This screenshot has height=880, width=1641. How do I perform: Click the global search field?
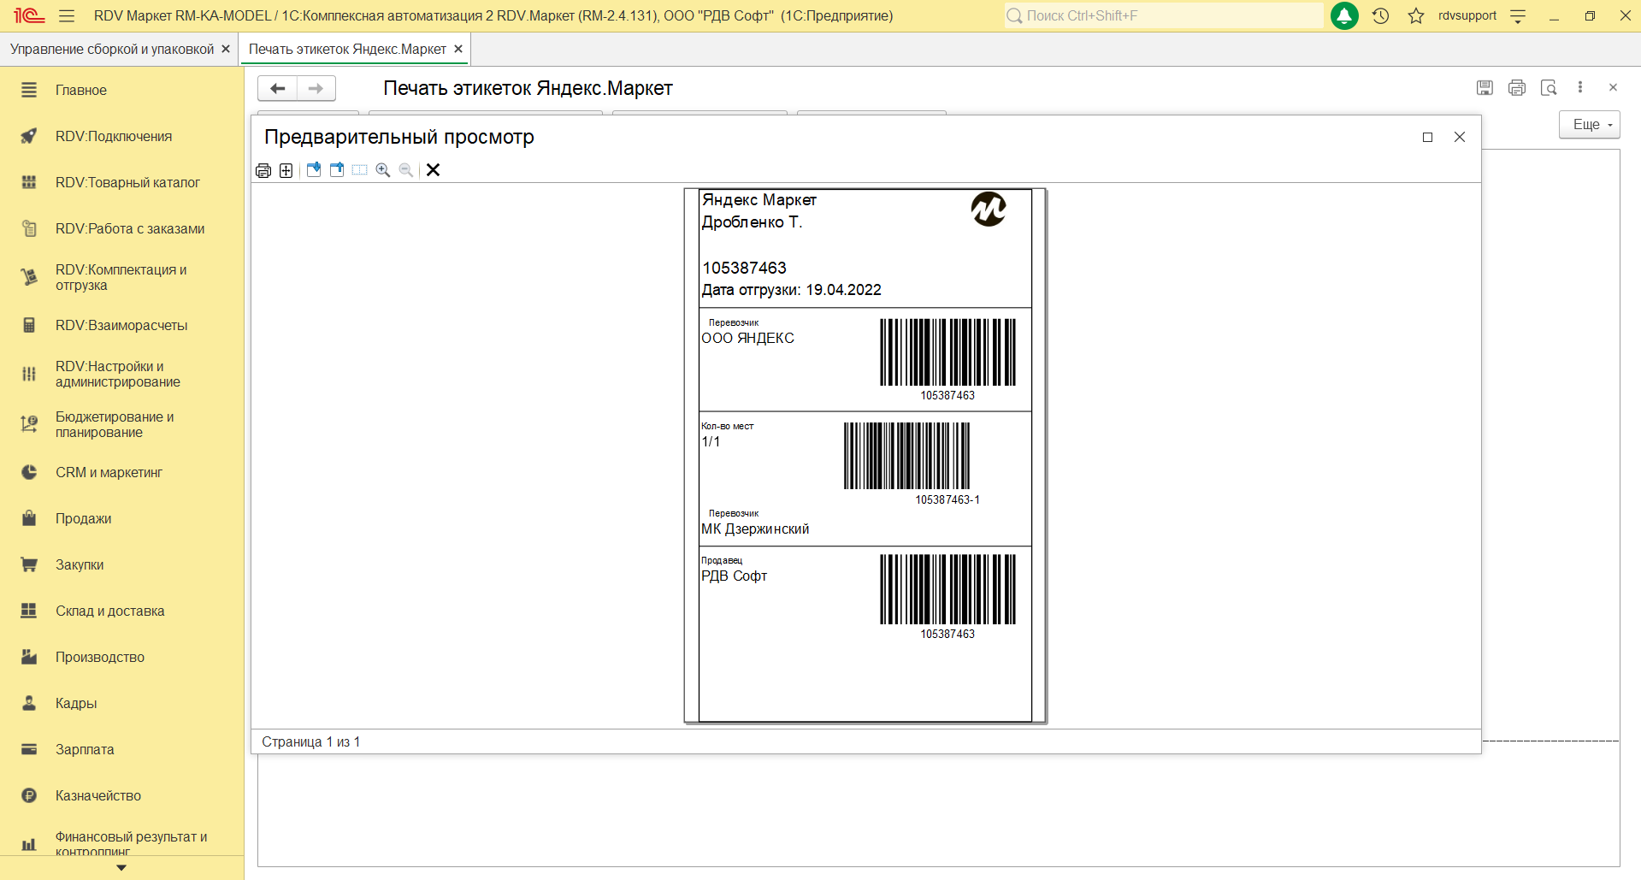[1163, 15]
